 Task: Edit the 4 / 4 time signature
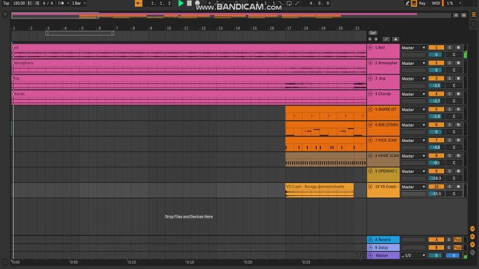click(x=48, y=3)
